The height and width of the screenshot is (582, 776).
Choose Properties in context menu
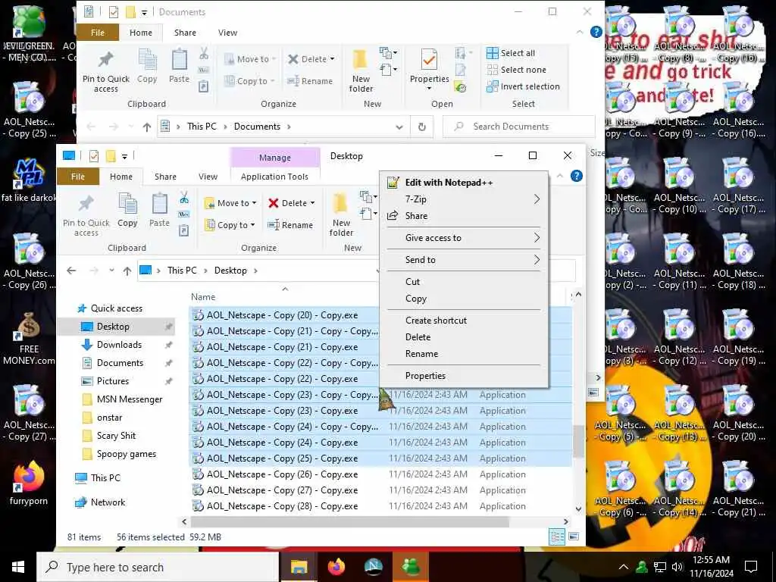pyautogui.click(x=464, y=376)
